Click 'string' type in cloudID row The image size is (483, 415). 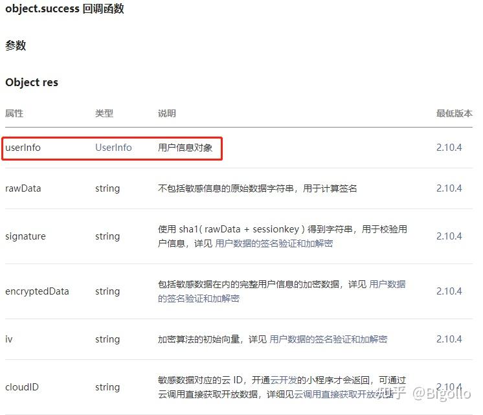[107, 387]
